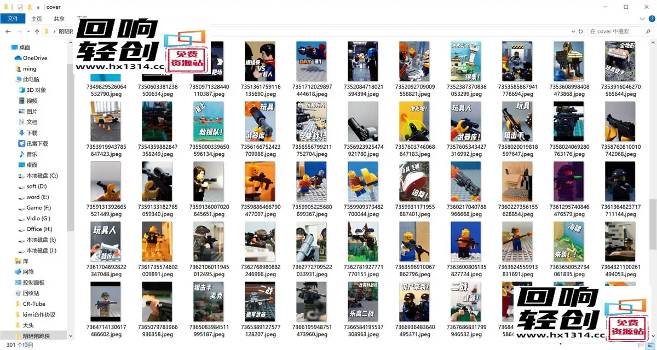
Task: Select 本地磁盘 (C:) drive in sidebar
Action: coord(42,176)
